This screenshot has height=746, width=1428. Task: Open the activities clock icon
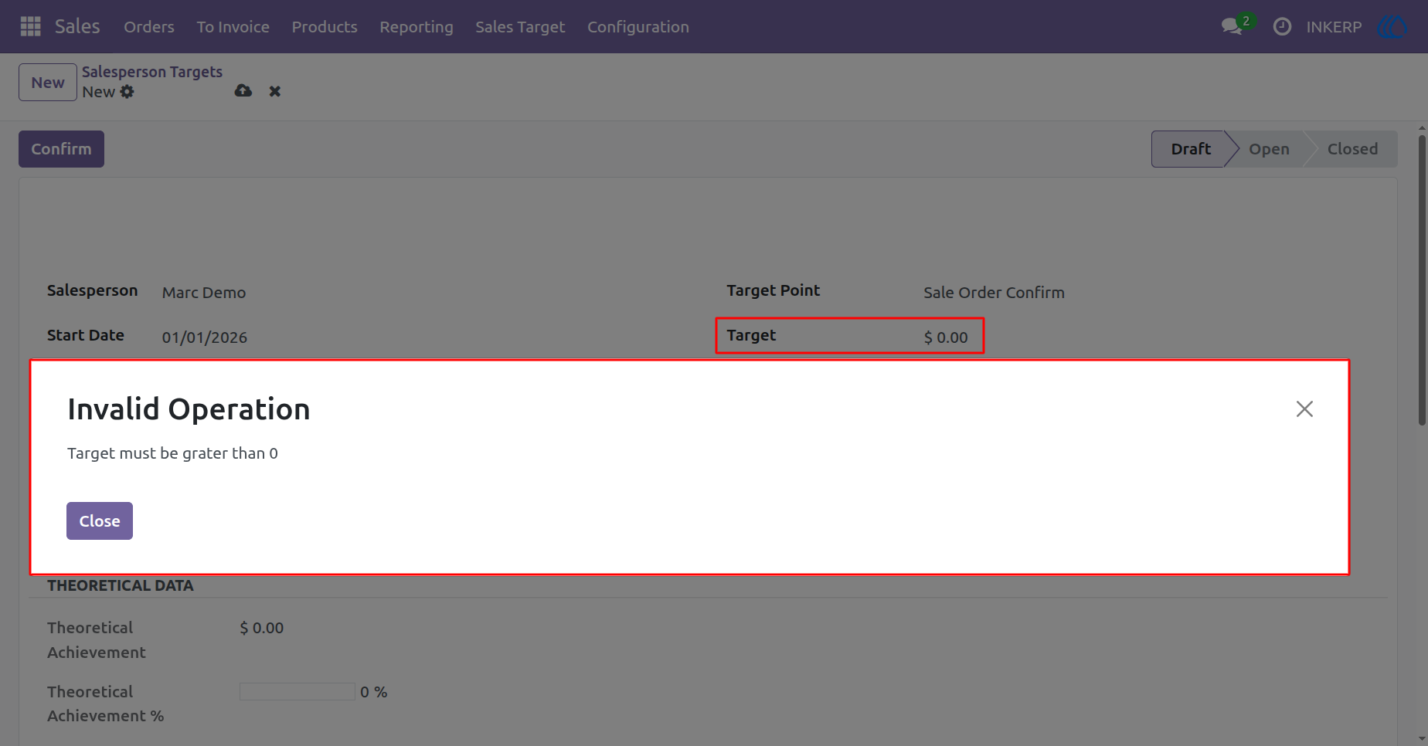1282,26
